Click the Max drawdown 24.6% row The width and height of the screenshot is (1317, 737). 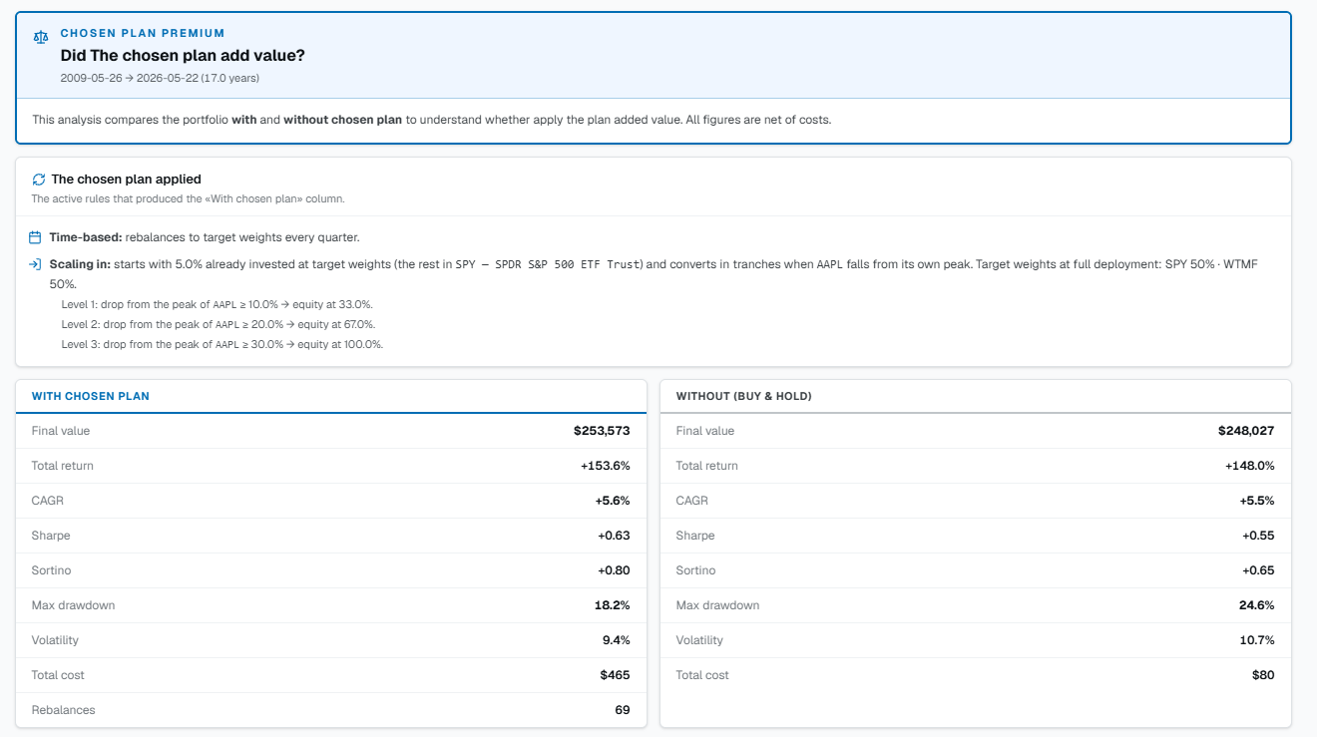[975, 605]
